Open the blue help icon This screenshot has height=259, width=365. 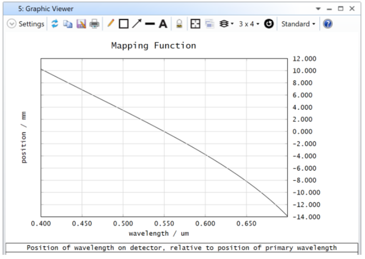(x=327, y=24)
